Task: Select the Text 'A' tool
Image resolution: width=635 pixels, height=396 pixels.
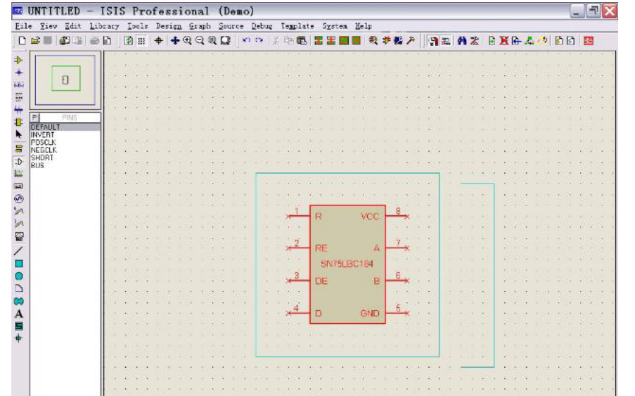Action: (x=19, y=313)
